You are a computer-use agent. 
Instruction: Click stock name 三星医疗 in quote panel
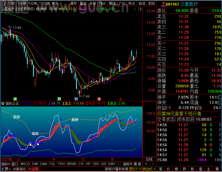[x=189, y=4]
